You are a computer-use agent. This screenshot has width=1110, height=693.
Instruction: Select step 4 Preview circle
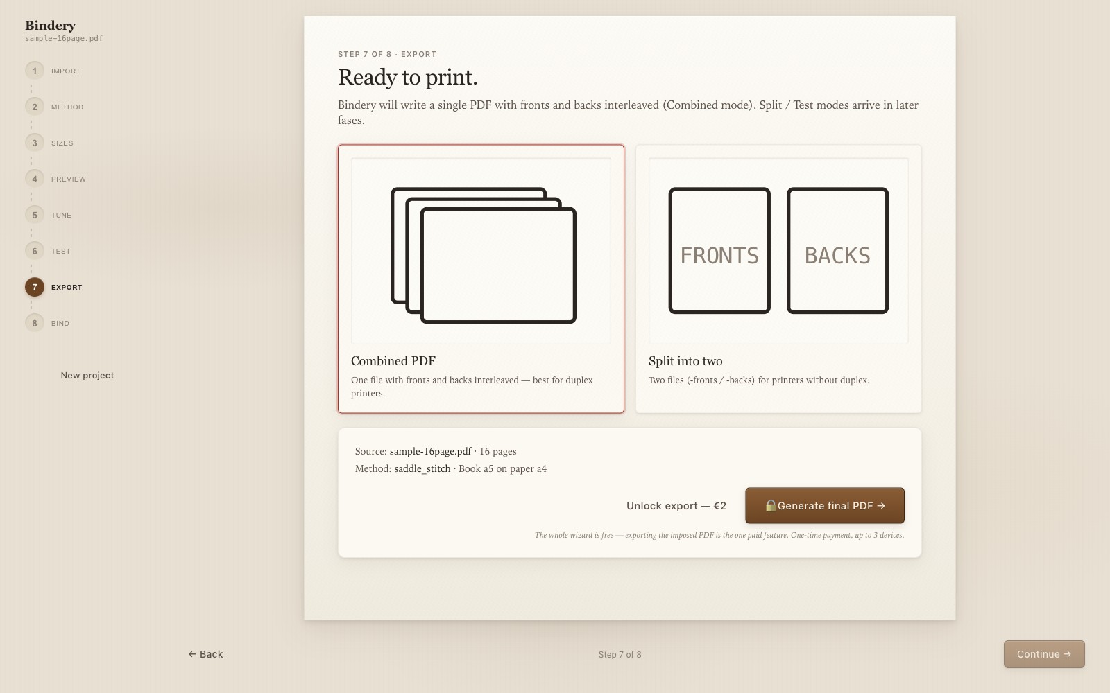click(35, 179)
